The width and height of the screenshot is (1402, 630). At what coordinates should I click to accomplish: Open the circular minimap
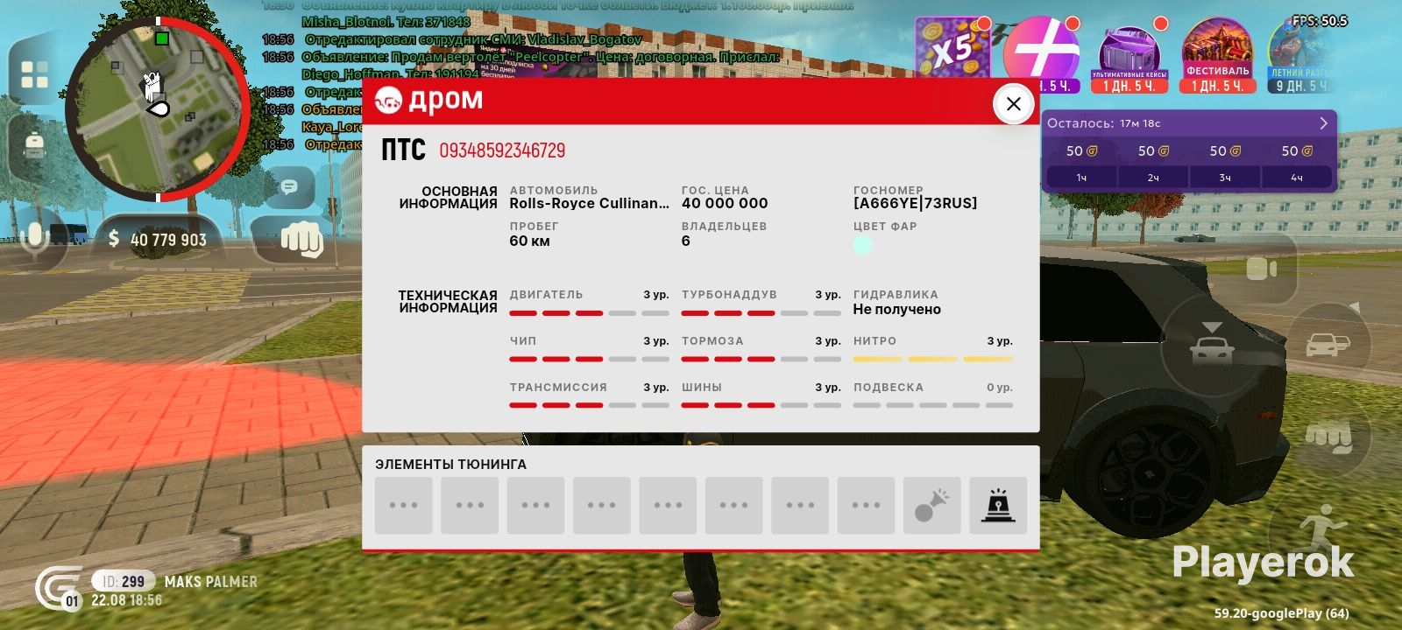pyautogui.click(x=158, y=108)
